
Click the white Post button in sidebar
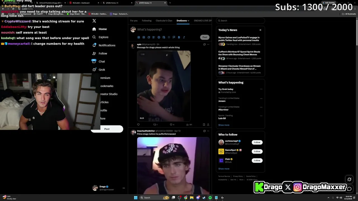click(107, 129)
